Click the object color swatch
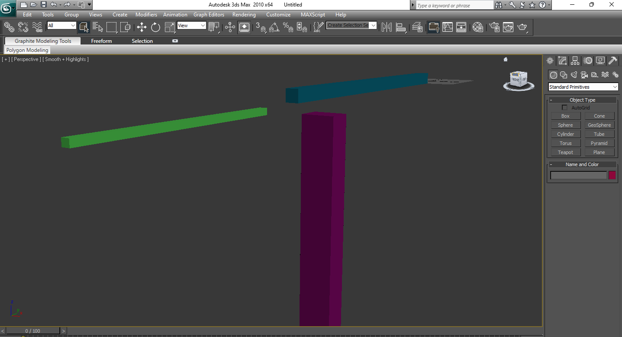 click(612, 175)
